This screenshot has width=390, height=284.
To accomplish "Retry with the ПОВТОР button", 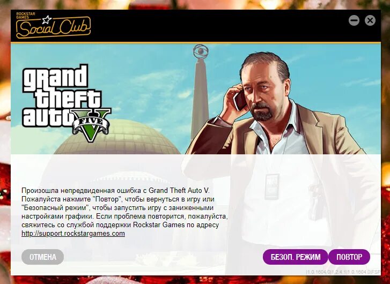I will click(x=349, y=257).
